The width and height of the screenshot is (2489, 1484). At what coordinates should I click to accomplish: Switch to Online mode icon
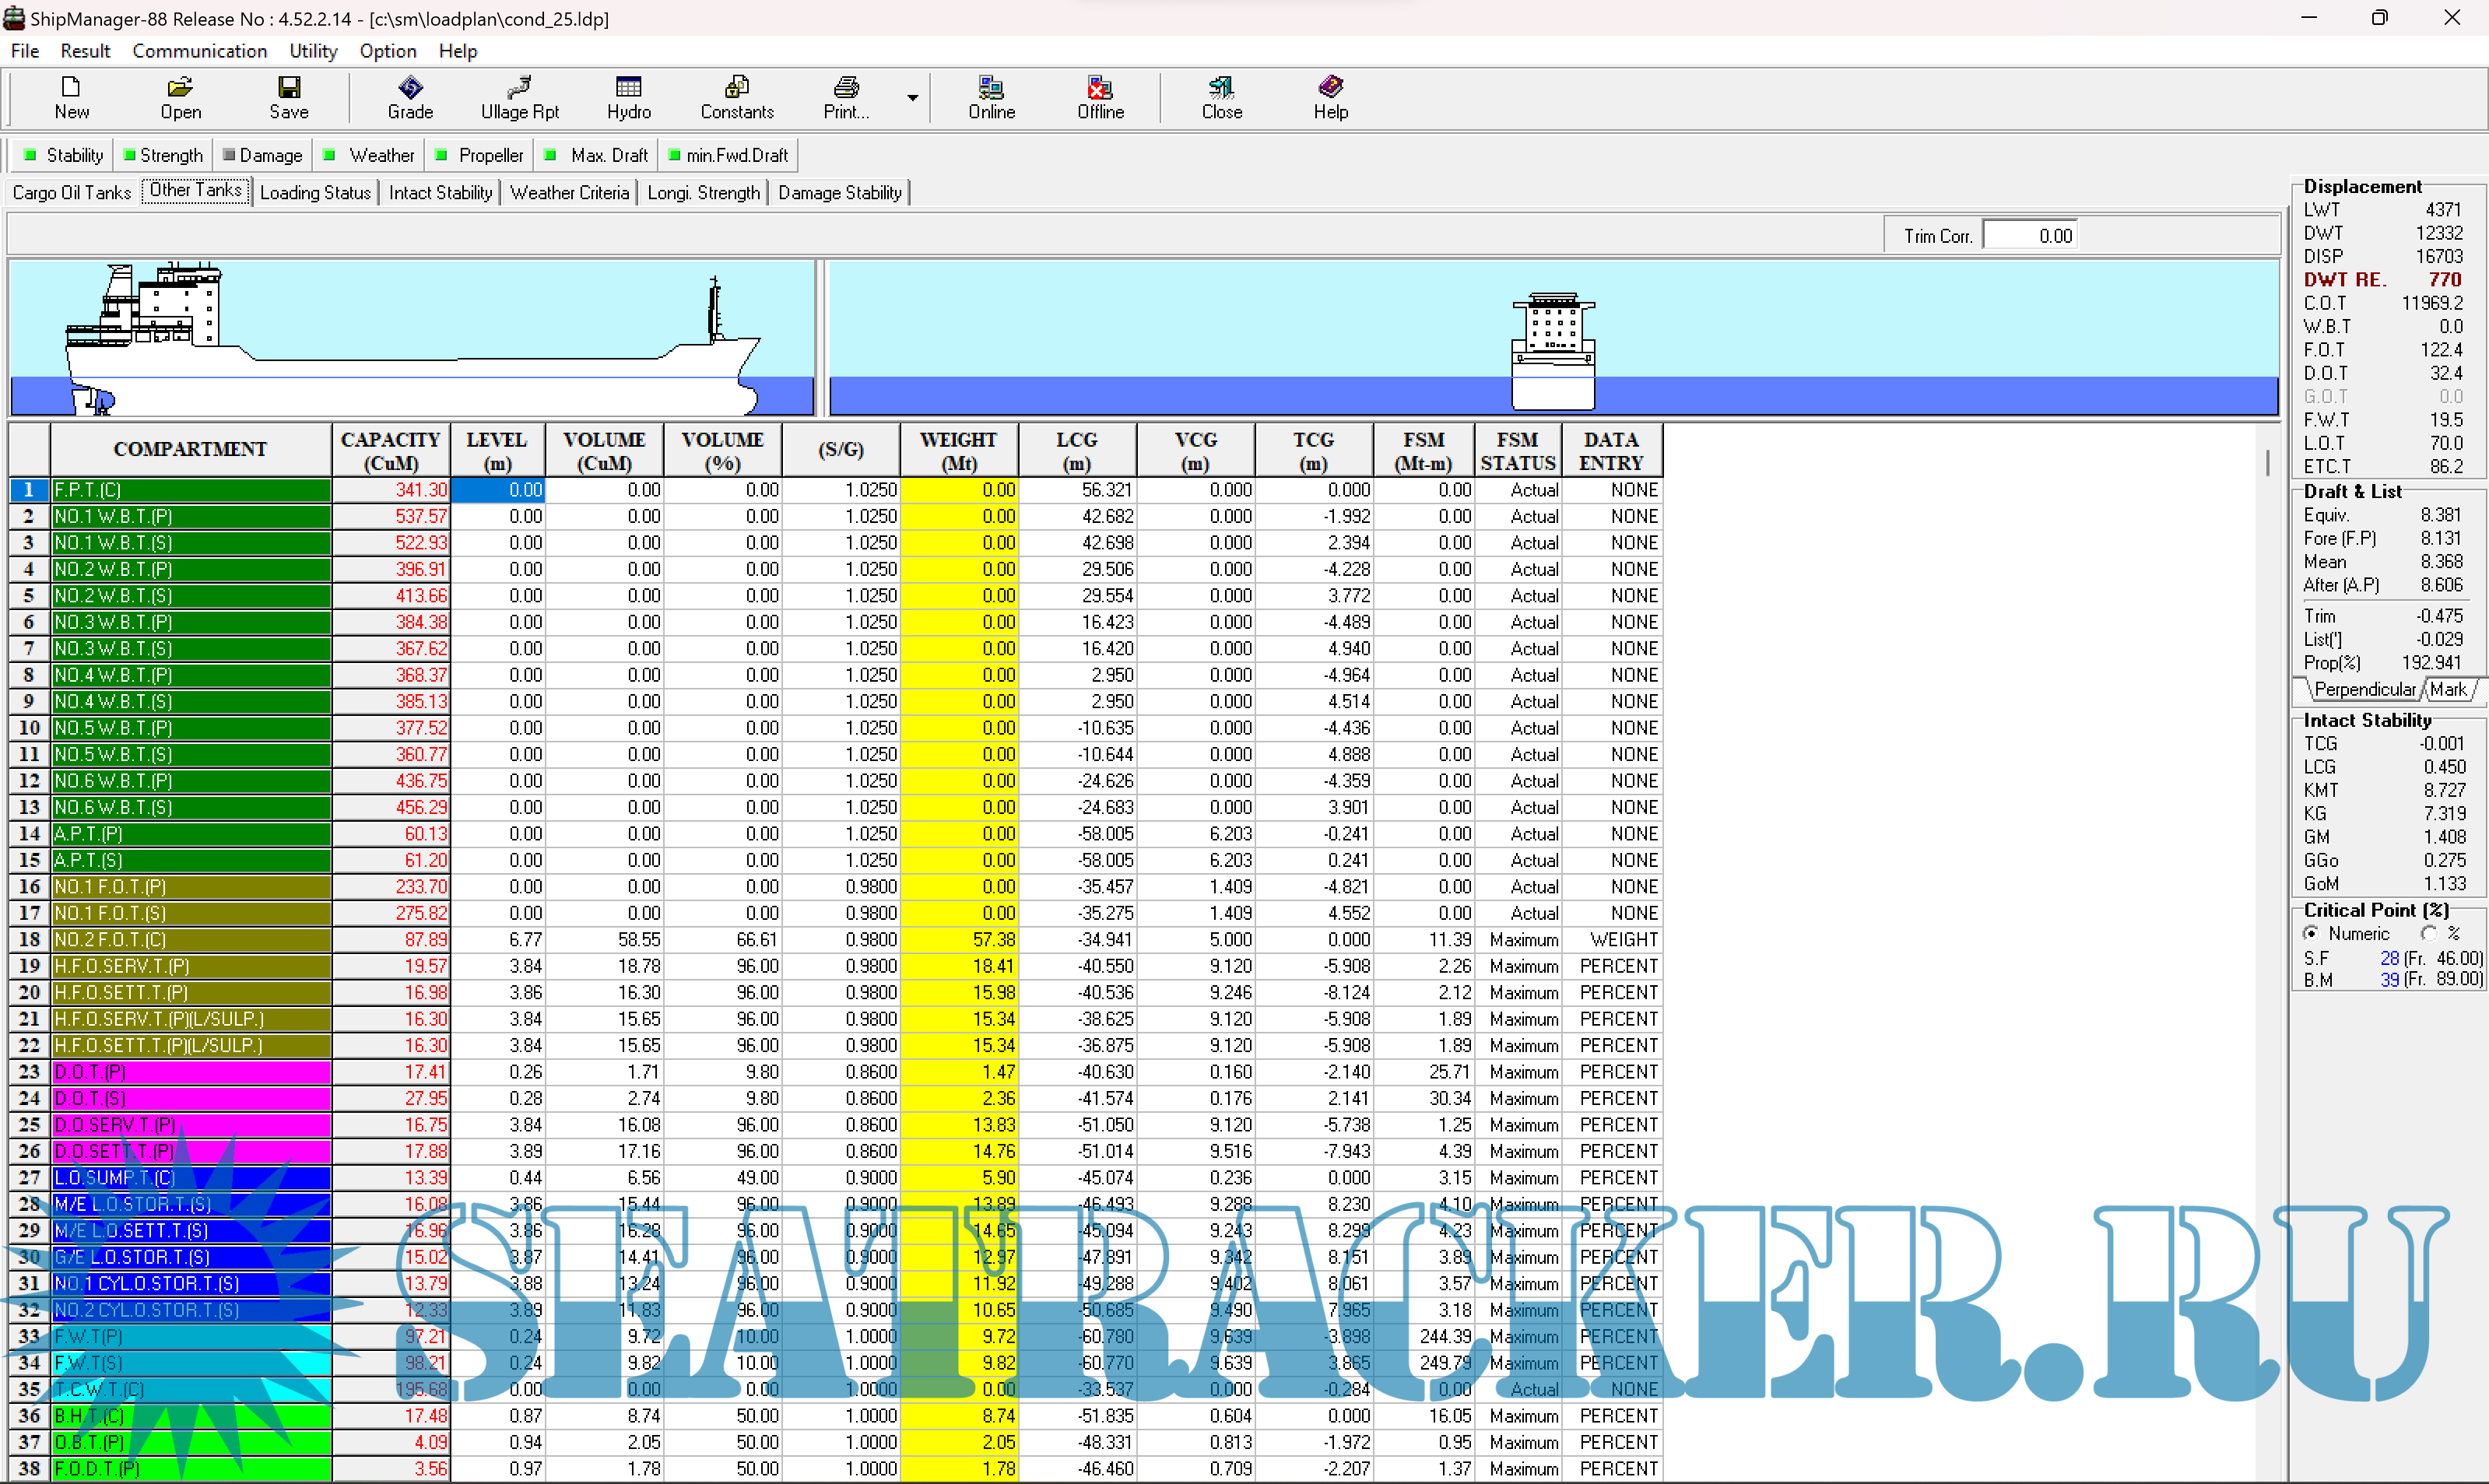pos(990,97)
